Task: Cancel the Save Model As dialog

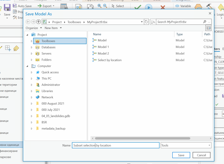Action: (201, 155)
